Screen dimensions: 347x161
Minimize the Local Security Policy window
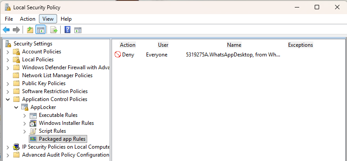pos(297,7)
